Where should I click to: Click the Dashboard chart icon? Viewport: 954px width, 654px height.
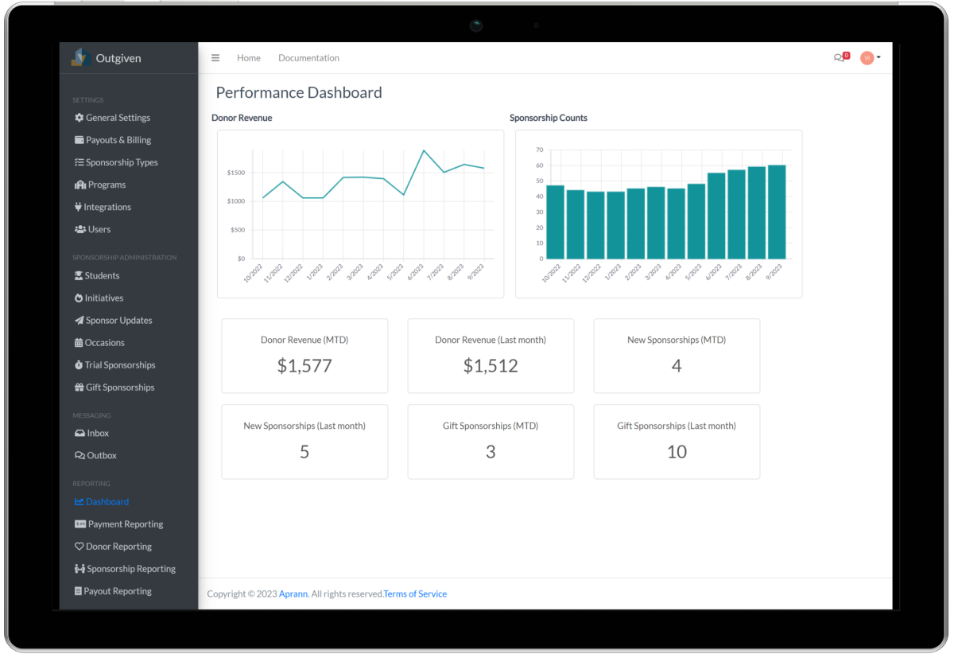(x=79, y=502)
